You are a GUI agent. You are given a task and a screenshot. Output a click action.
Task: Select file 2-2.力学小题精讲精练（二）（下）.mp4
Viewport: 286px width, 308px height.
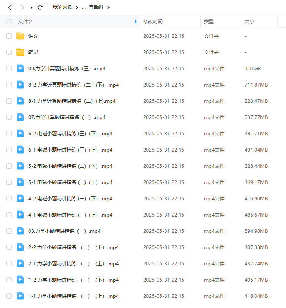point(73,247)
